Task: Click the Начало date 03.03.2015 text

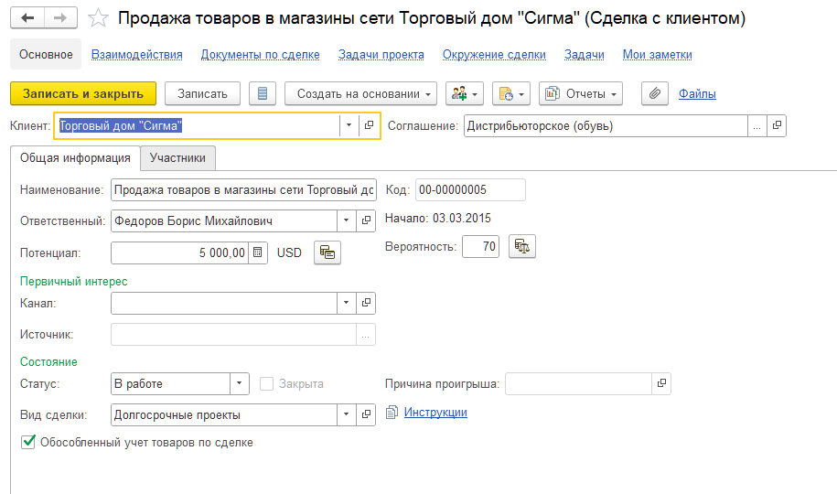Action: tap(462, 218)
